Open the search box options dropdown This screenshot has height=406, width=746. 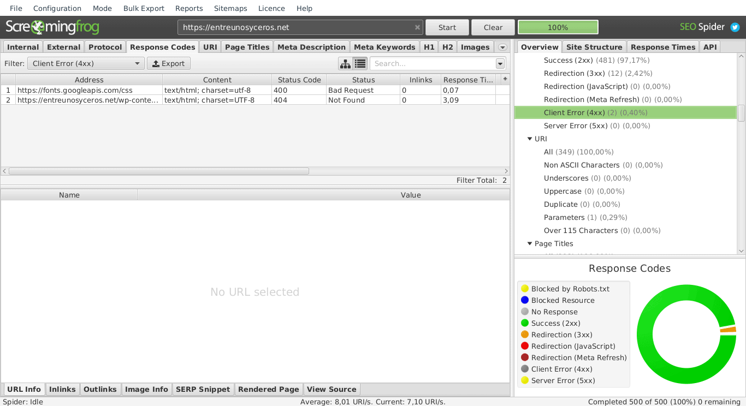coord(500,64)
